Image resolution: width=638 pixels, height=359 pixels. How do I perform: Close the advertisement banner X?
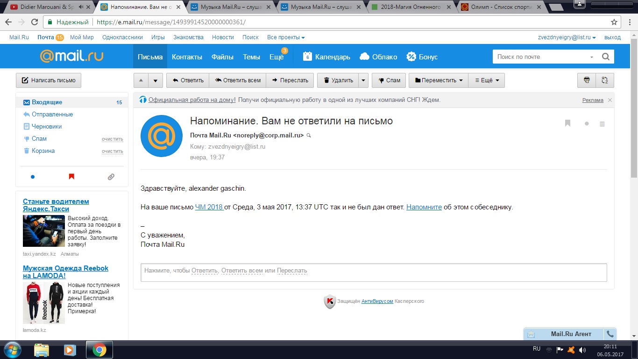pyautogui.click(x=610, y=100)
